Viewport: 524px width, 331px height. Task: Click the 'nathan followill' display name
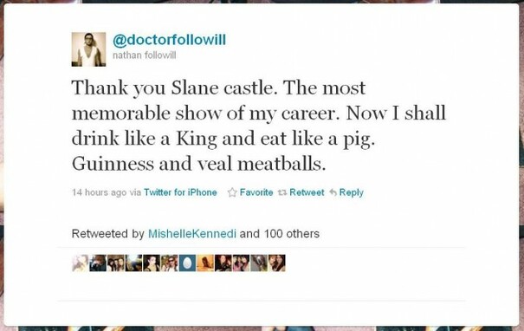(145, 55)
